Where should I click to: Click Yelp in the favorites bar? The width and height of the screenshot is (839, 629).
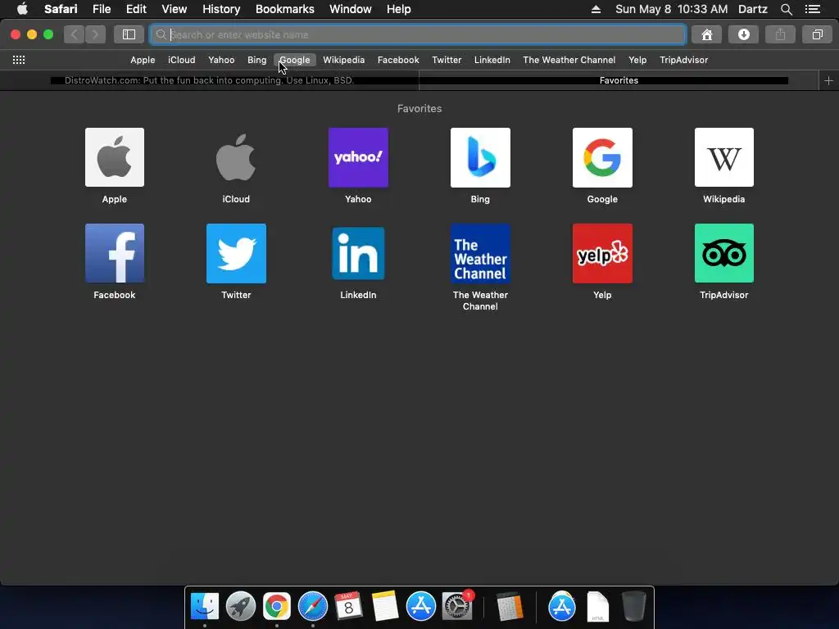coord(637,60)
